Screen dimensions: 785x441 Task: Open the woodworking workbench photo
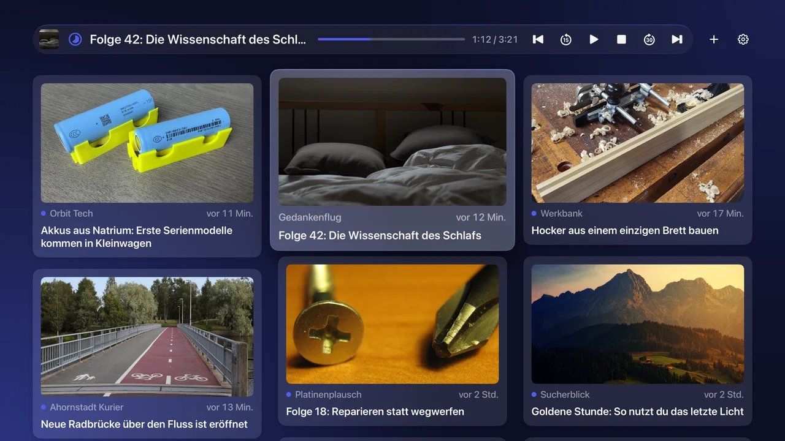click(x=638, y=143)
